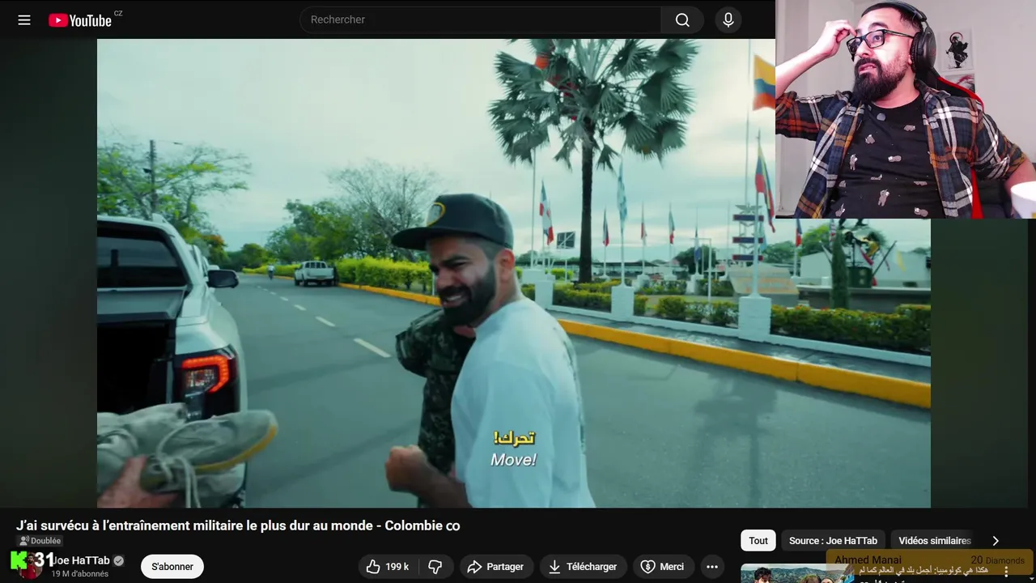This screenshot has width=1036, height=583.
Task: Click the Rechercher search field
Action: (x=481, y=20)
